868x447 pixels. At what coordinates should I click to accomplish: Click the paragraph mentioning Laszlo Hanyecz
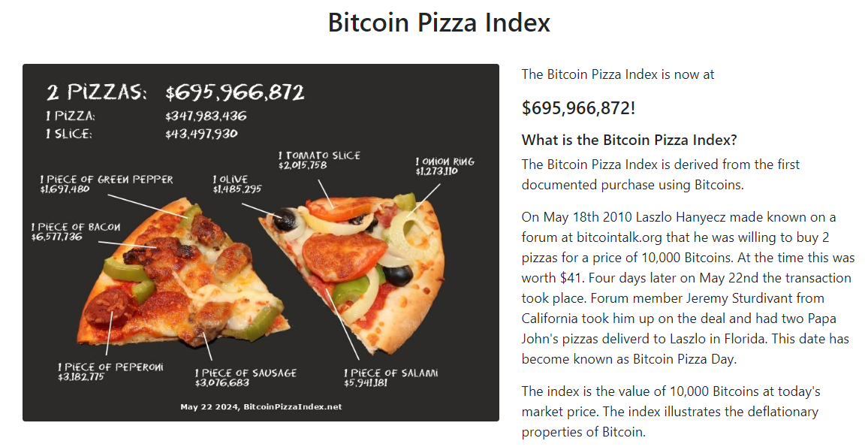688,288
